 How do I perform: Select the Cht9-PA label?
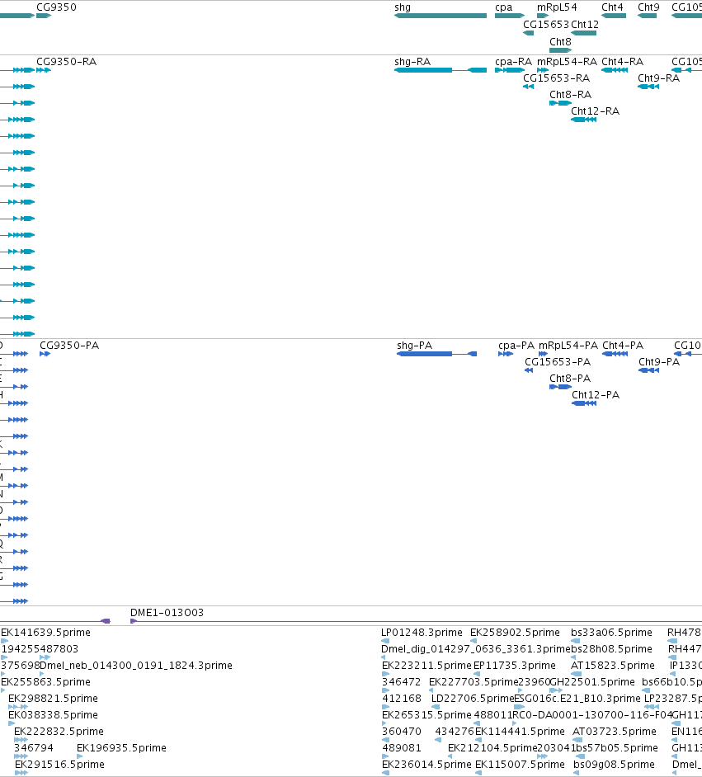click(x=659, y=362)
